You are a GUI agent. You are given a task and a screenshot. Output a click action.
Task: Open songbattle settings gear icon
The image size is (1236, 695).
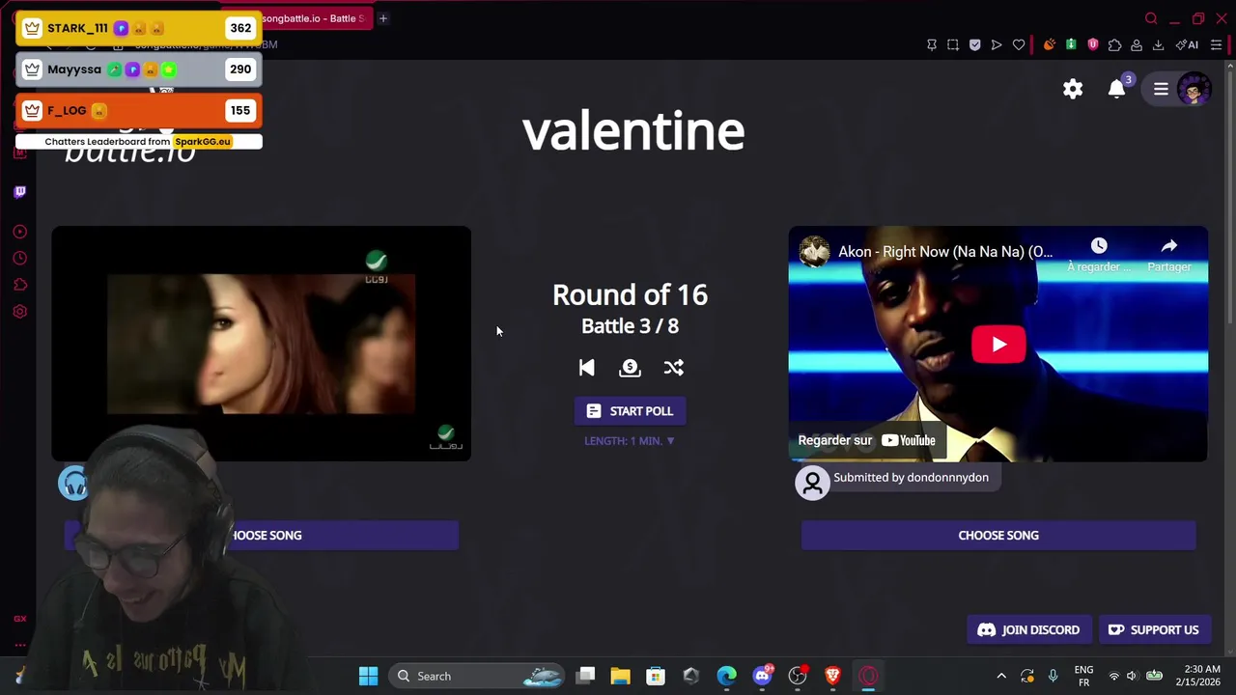pos(1073,89)
